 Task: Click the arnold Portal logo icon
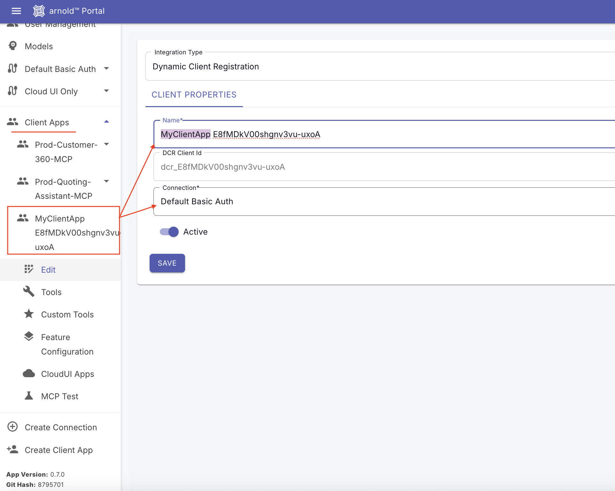tap(39, 11)
